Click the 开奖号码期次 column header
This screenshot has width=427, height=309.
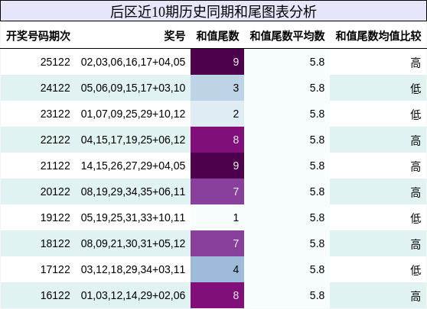pos(38,36)
